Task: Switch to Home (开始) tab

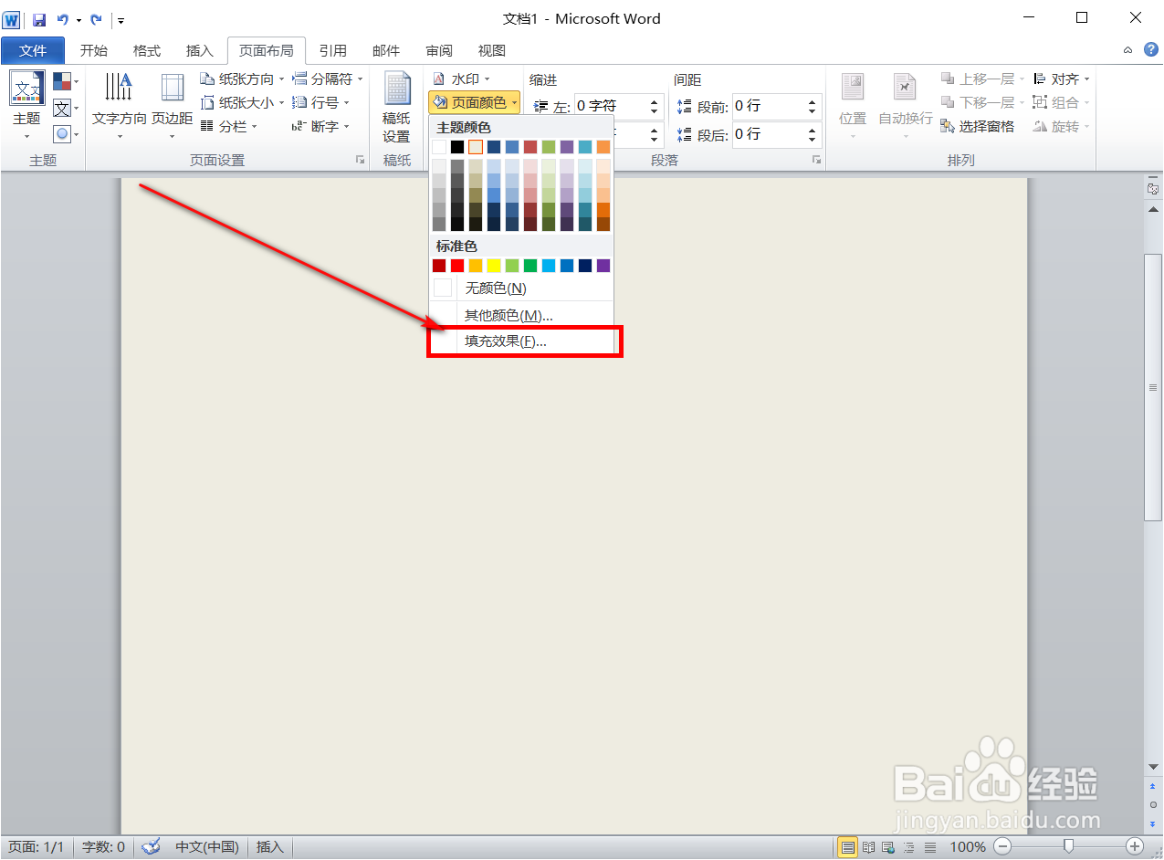Action: point(94,51)
